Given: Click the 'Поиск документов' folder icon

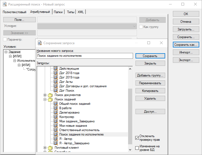Looking at the screenshot, I should [50, 95].
